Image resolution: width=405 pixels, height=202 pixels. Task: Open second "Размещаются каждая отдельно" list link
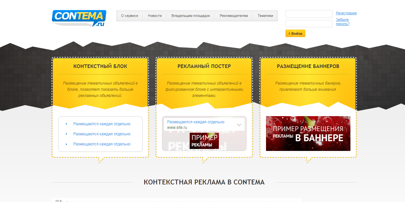(x=102, y=134)
